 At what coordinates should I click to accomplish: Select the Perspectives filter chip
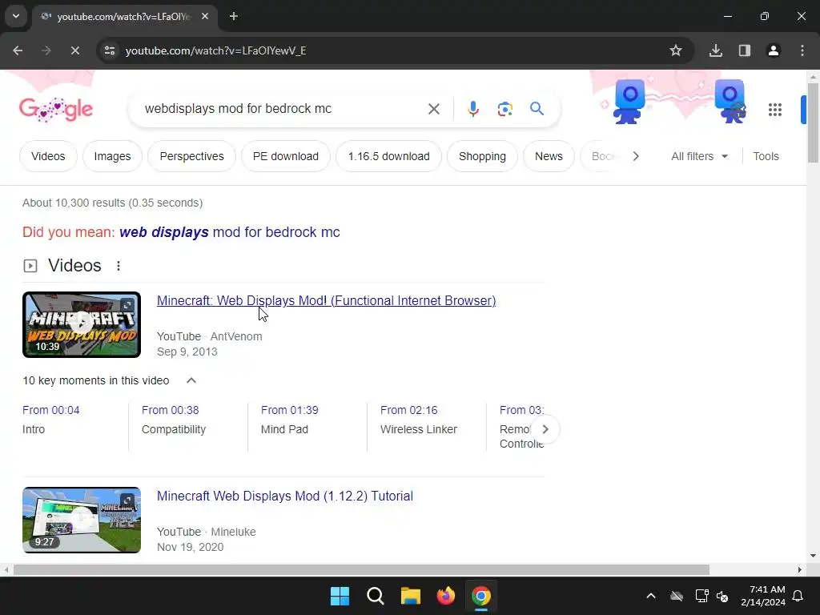(x=192, y=156)
